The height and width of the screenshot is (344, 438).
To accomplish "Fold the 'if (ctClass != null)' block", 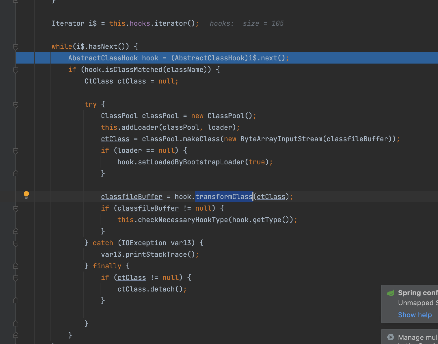I will pyautogui.click(x=16, y=278).
